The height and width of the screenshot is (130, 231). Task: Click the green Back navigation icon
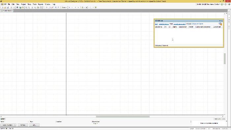222,4
